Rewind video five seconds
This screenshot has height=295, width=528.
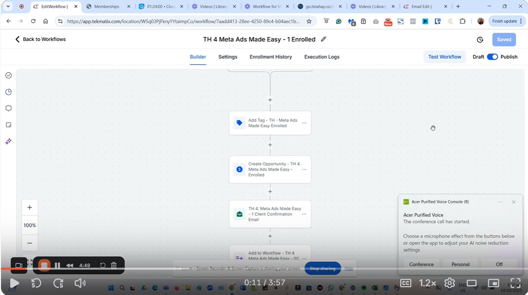[x=36, y=283]
